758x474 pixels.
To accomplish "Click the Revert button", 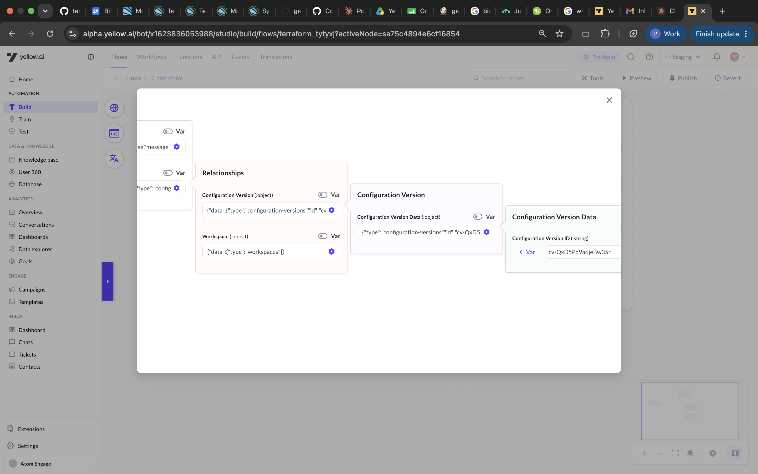I will (727, 78).
